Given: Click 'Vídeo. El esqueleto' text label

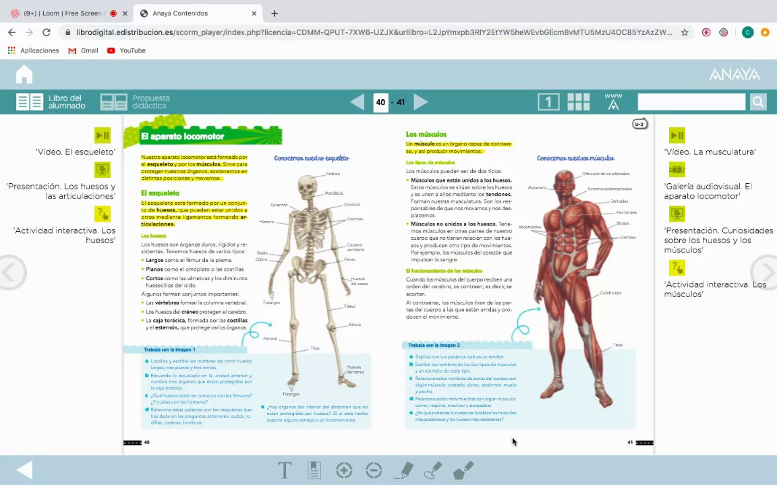Looking at the screenshot, I should pos(76,152).
